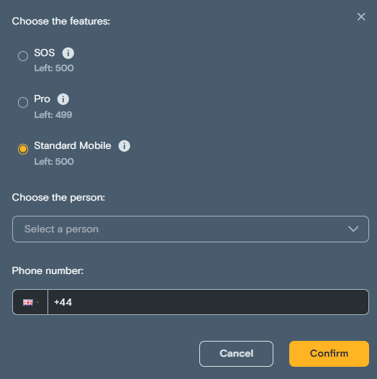The width and height of the screenshot is (377, 379).
Task: Choose the Pro radio button
Action: coord(23,103)
